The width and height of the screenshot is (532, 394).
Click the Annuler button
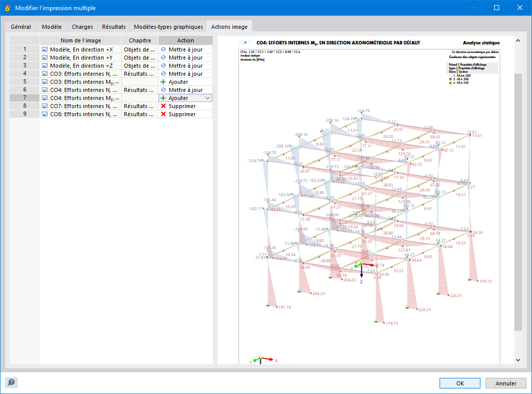(506, 383)
